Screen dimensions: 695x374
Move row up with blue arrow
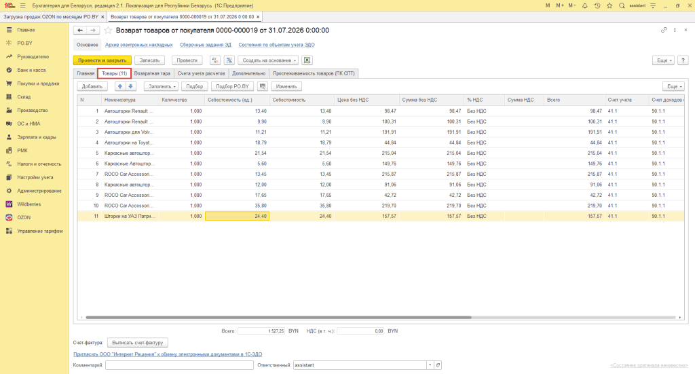119,86
